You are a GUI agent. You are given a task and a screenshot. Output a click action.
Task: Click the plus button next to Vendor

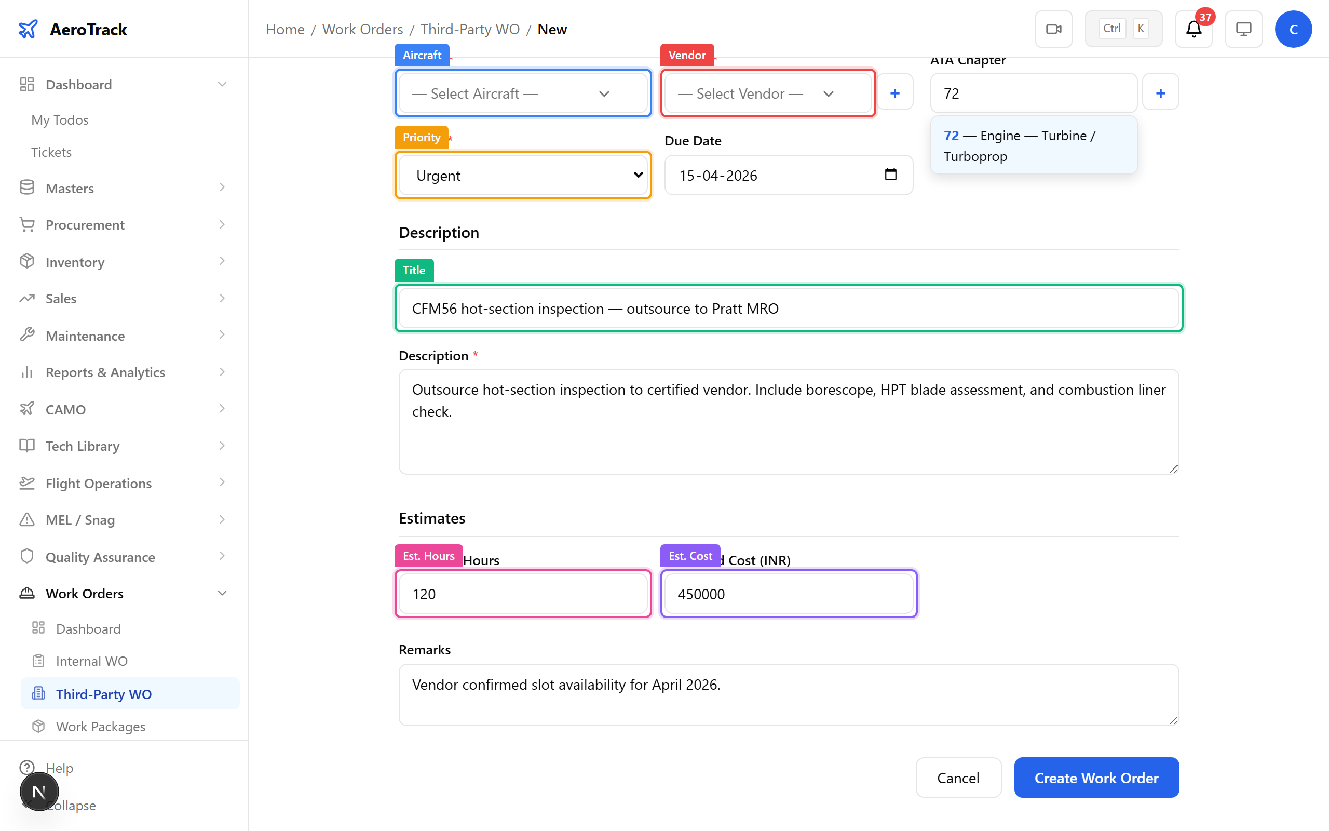coord(894,93)
